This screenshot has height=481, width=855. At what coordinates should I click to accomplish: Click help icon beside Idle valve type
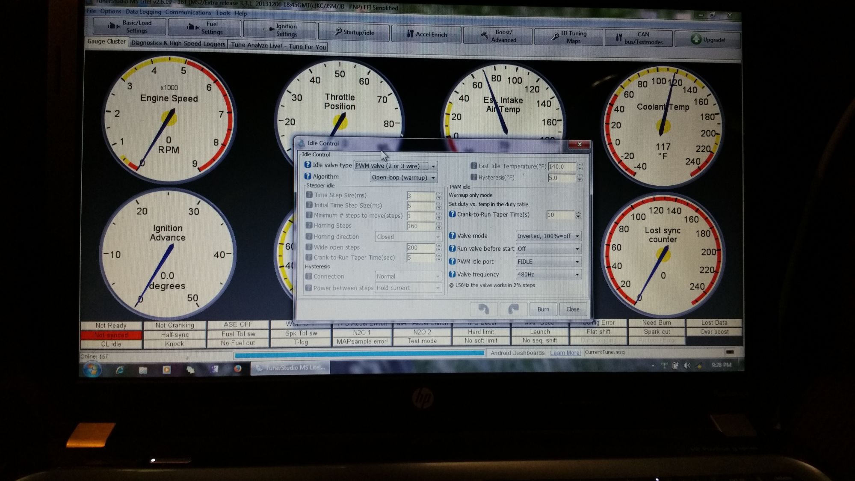point(307,165)
